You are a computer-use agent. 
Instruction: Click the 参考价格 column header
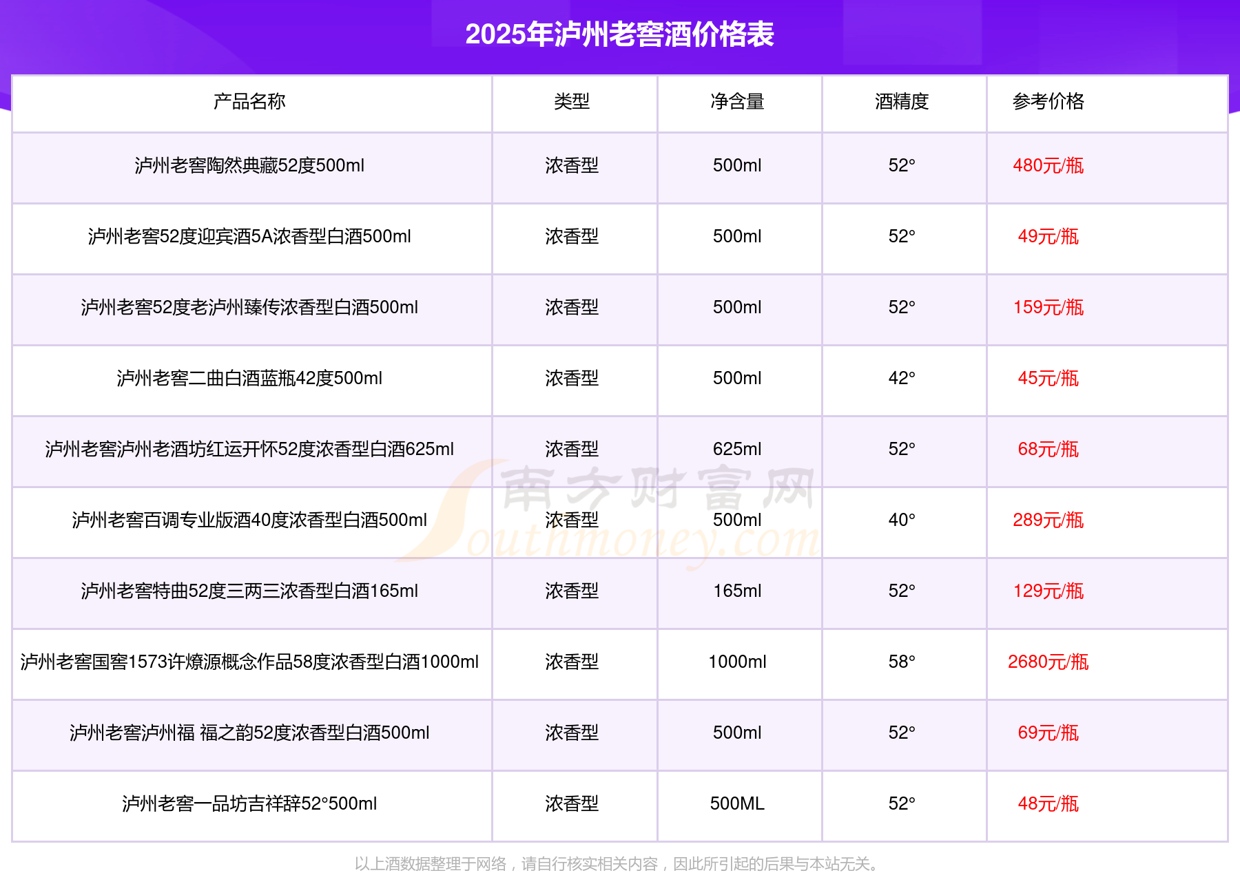1048,101
